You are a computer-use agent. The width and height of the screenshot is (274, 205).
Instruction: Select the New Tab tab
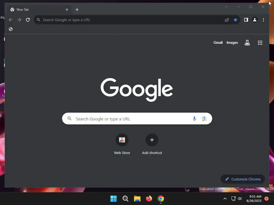[39, 10]
